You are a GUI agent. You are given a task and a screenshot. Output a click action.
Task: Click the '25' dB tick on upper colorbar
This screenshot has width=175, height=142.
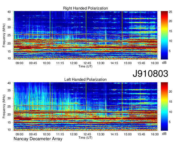pyautogui.click(x=170, y=12)
